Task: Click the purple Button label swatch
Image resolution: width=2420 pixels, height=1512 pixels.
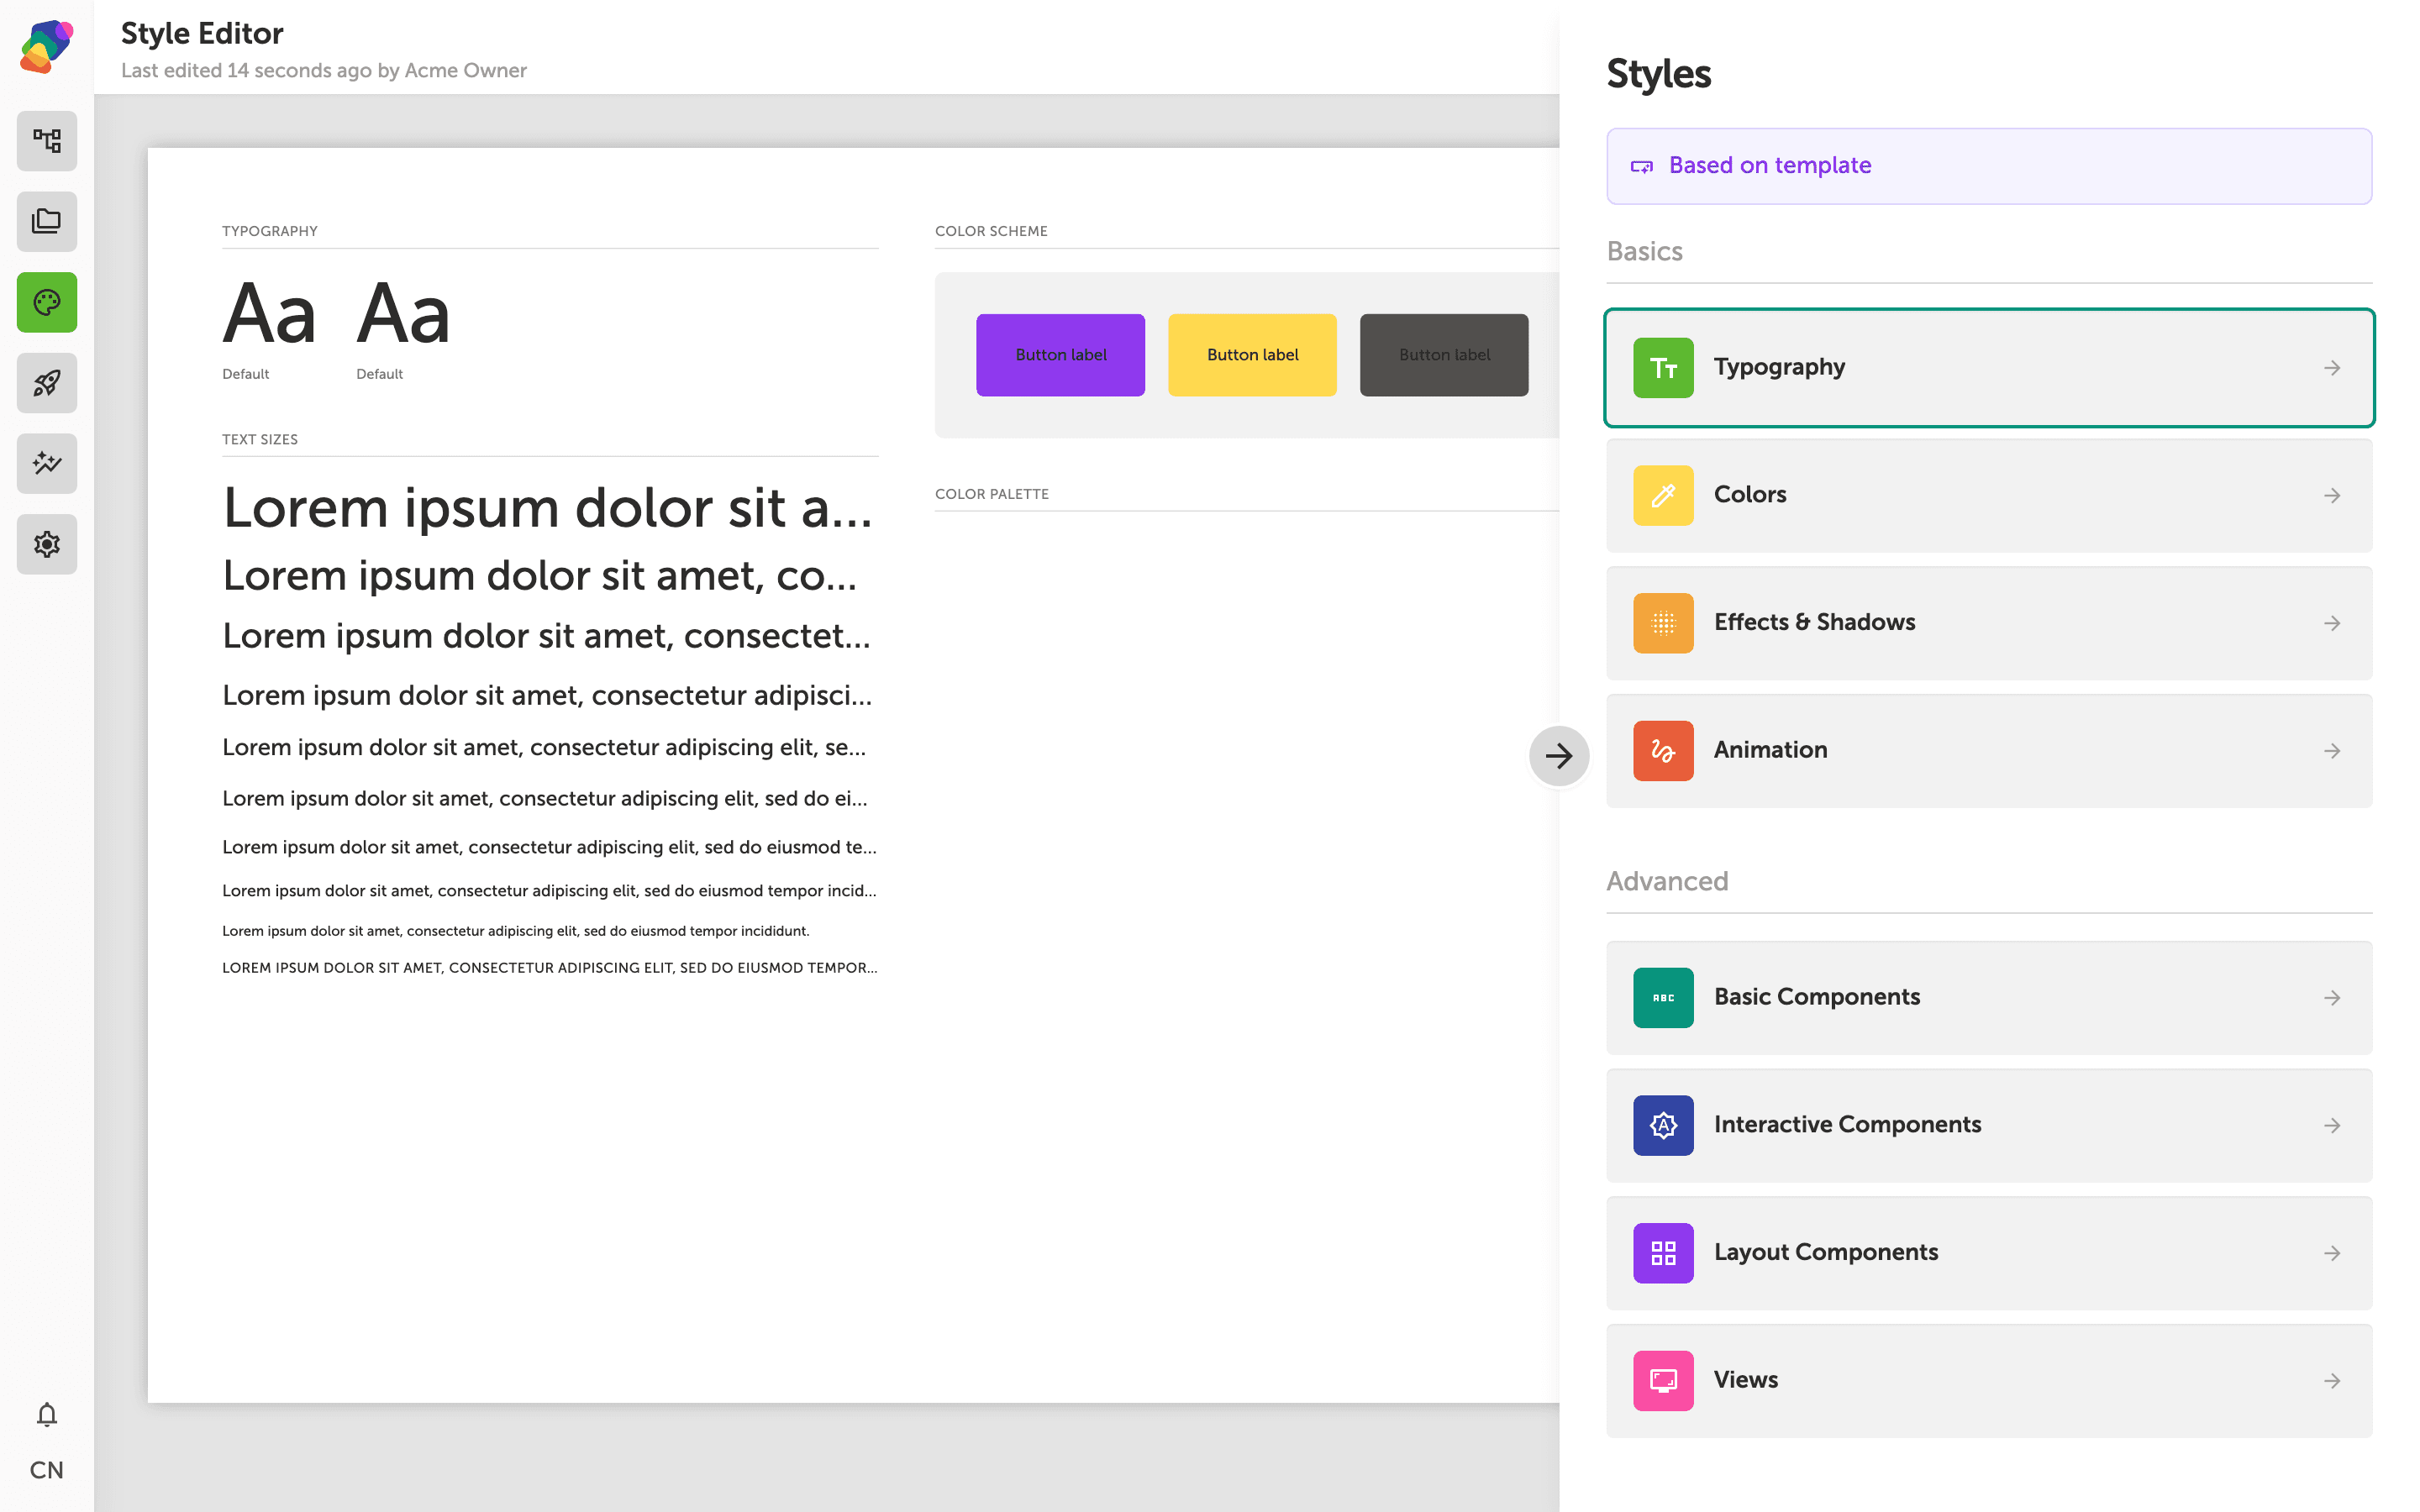Action: (1060, 355)
